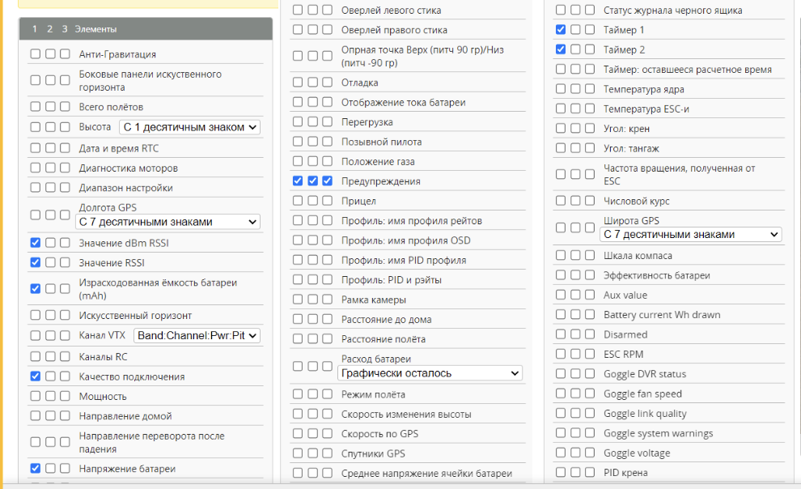Open the Долгота GPS decimals dropdown
Screen dimensions: 801x489
[x=168, y=222]
